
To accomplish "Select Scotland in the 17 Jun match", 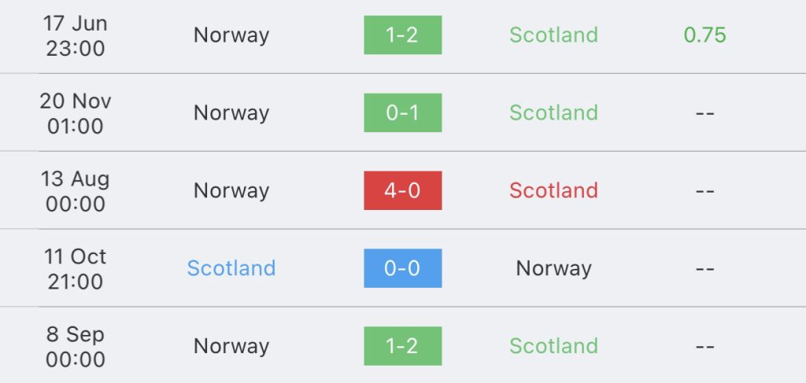I will pyautogui.click(x=553, y=35).
